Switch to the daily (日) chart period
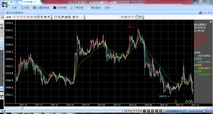 tap(42, 17)
